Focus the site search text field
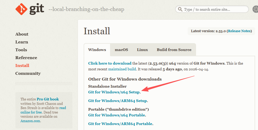 214,9
